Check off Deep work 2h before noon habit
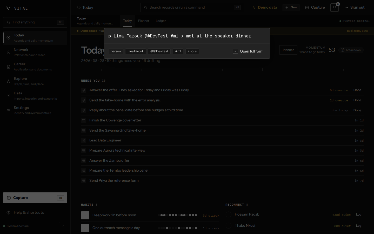The height and width of the screenshot is (234, 374). point(85,215)
